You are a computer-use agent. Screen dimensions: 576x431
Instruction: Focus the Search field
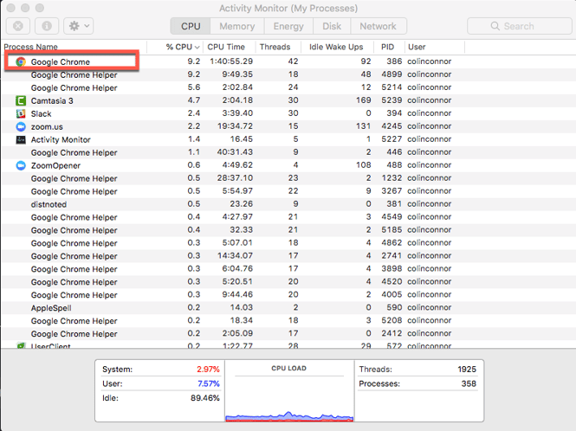[520, 26]
